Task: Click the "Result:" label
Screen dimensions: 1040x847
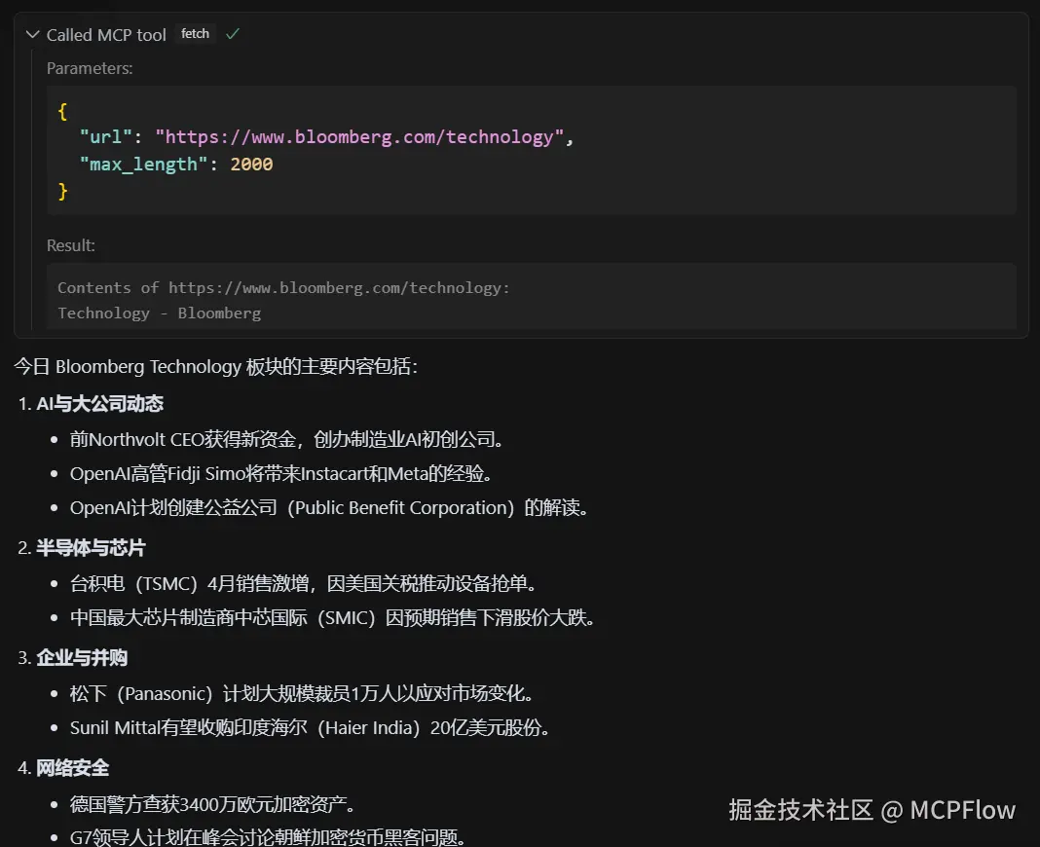Action: point(71,245)
